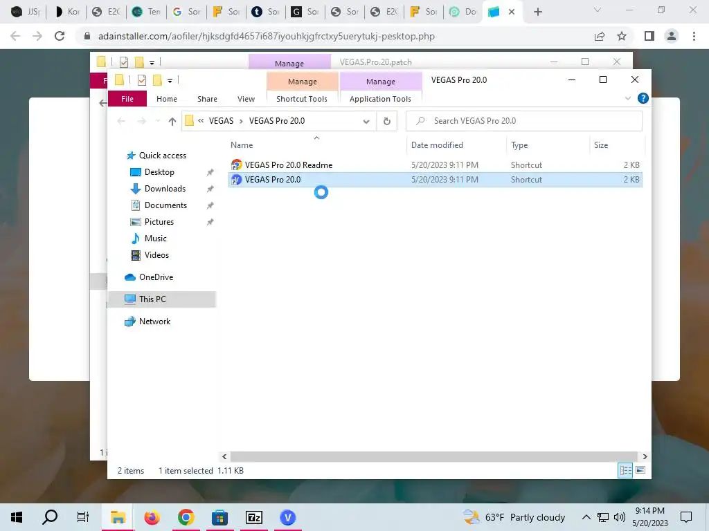
Task: Open Chrome three-dot menu
Action: (694, 36)
